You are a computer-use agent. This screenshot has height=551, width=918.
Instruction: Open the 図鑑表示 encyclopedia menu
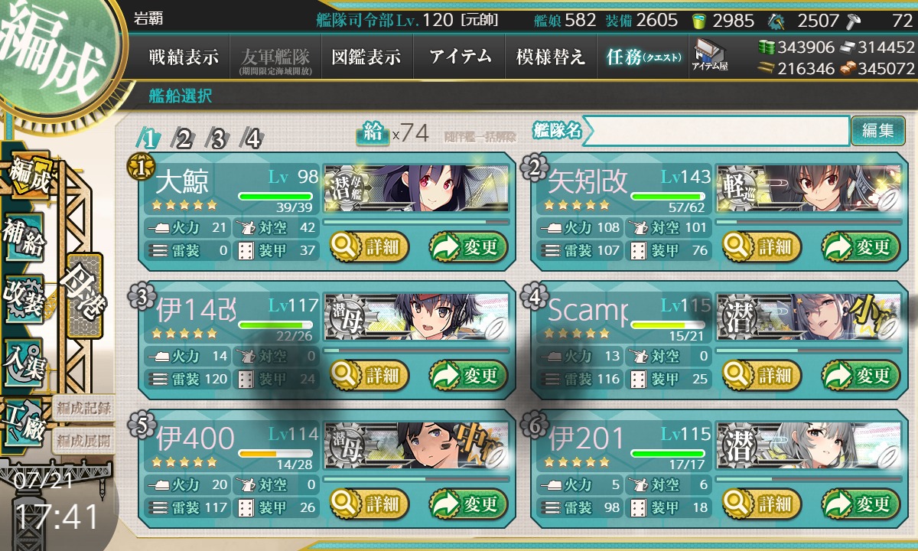pos(367,57)
